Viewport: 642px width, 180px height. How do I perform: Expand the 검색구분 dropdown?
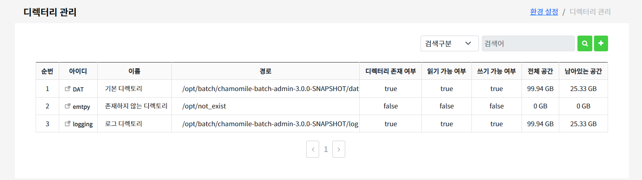tap(450, 43)
